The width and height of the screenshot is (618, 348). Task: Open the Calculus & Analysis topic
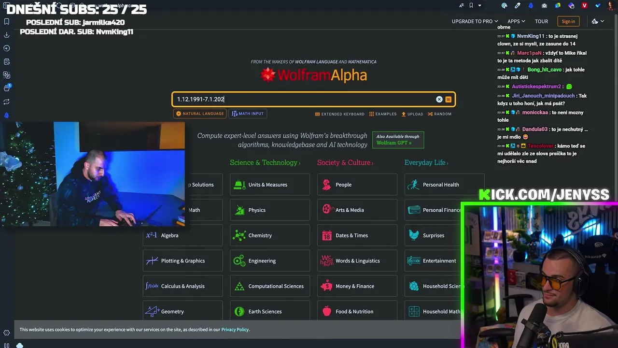(183, 286)
